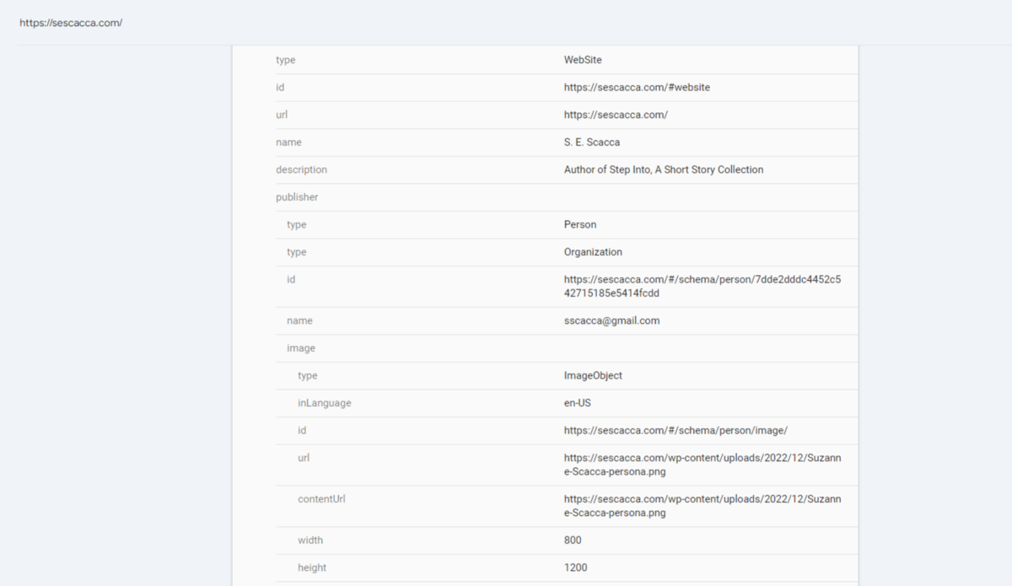Click the 'url' label in the image section
The height and width of the screenshot is (586, 1012).
coord(304,458)
